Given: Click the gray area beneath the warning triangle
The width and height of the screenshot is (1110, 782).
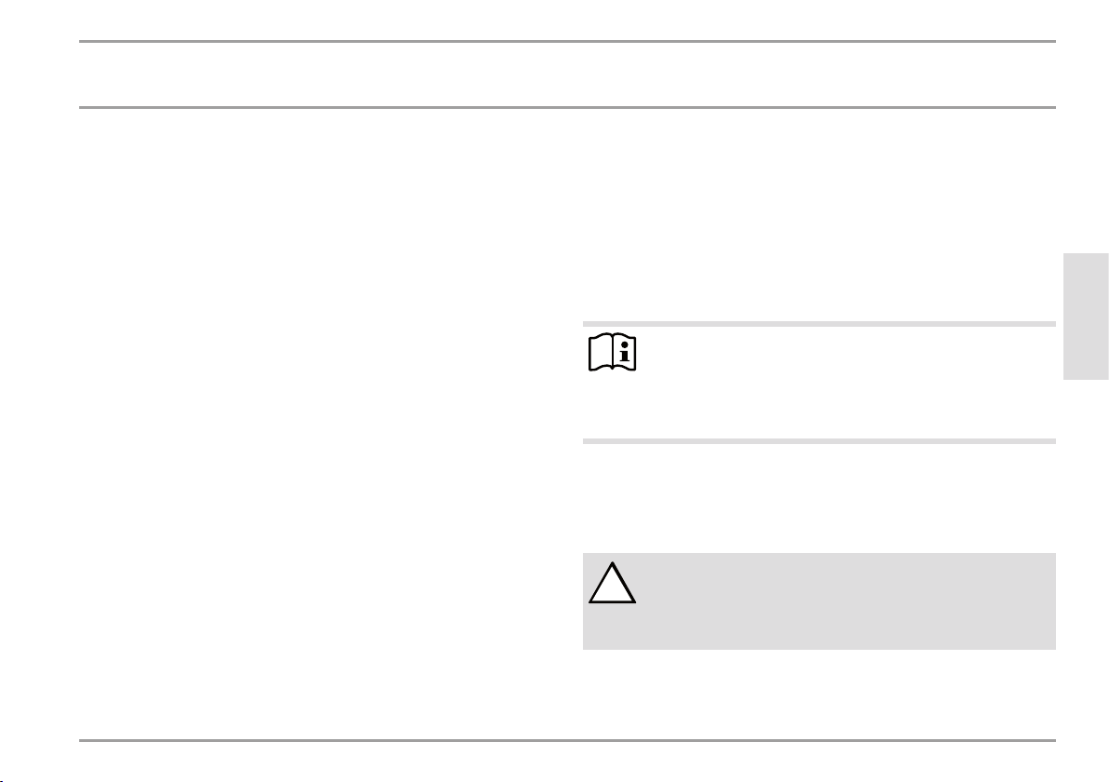Looking at the screenshot, I should (x=613, y=627).
